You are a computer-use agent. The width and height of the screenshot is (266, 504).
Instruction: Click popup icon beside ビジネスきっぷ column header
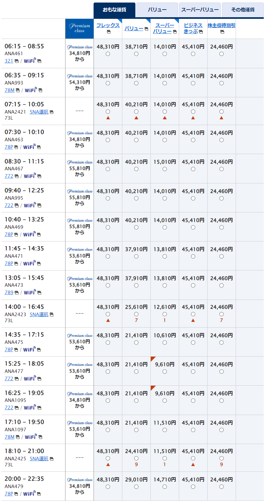[201, 32]
